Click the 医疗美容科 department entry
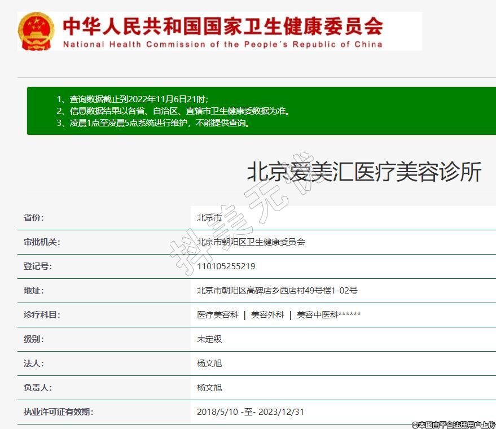The image size is (496, 429). [x=217, y=315]
